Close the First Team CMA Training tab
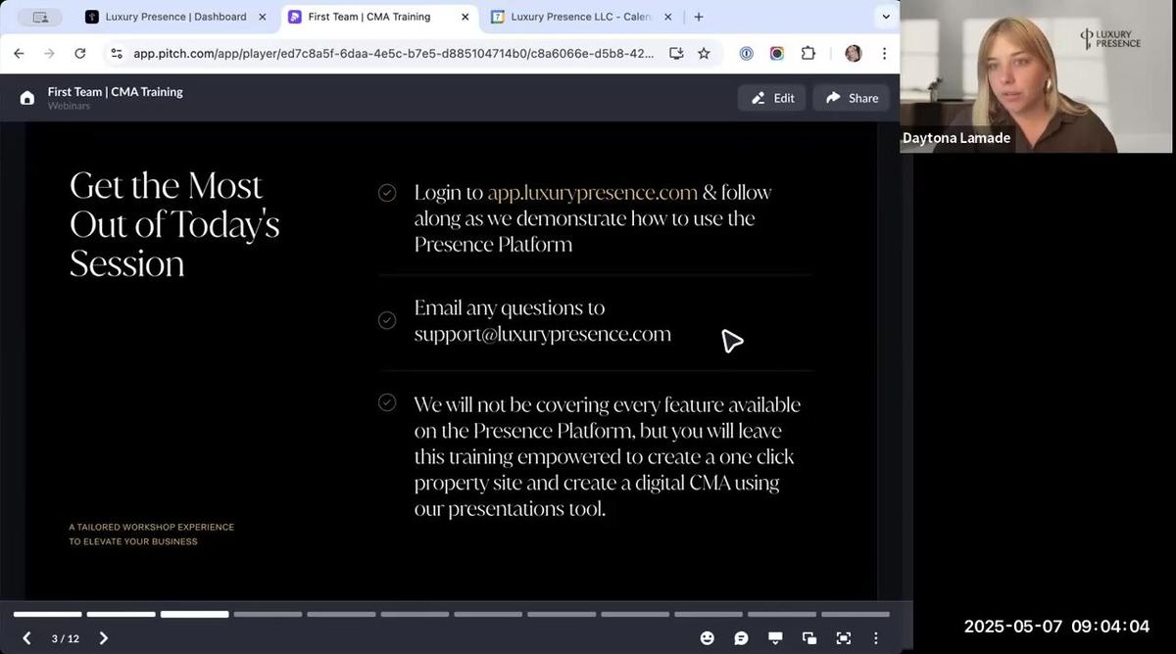The height and width of the screenshot is (654, 1176). pos(465,17)
